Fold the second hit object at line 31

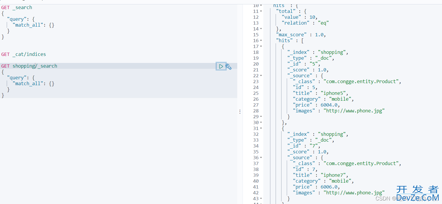pos(261,128)
